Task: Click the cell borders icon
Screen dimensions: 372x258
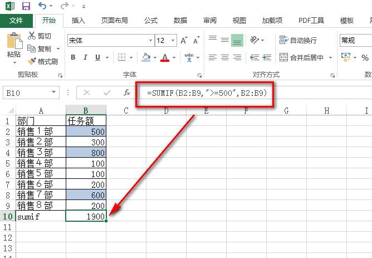Action: [x=122, y=57]
